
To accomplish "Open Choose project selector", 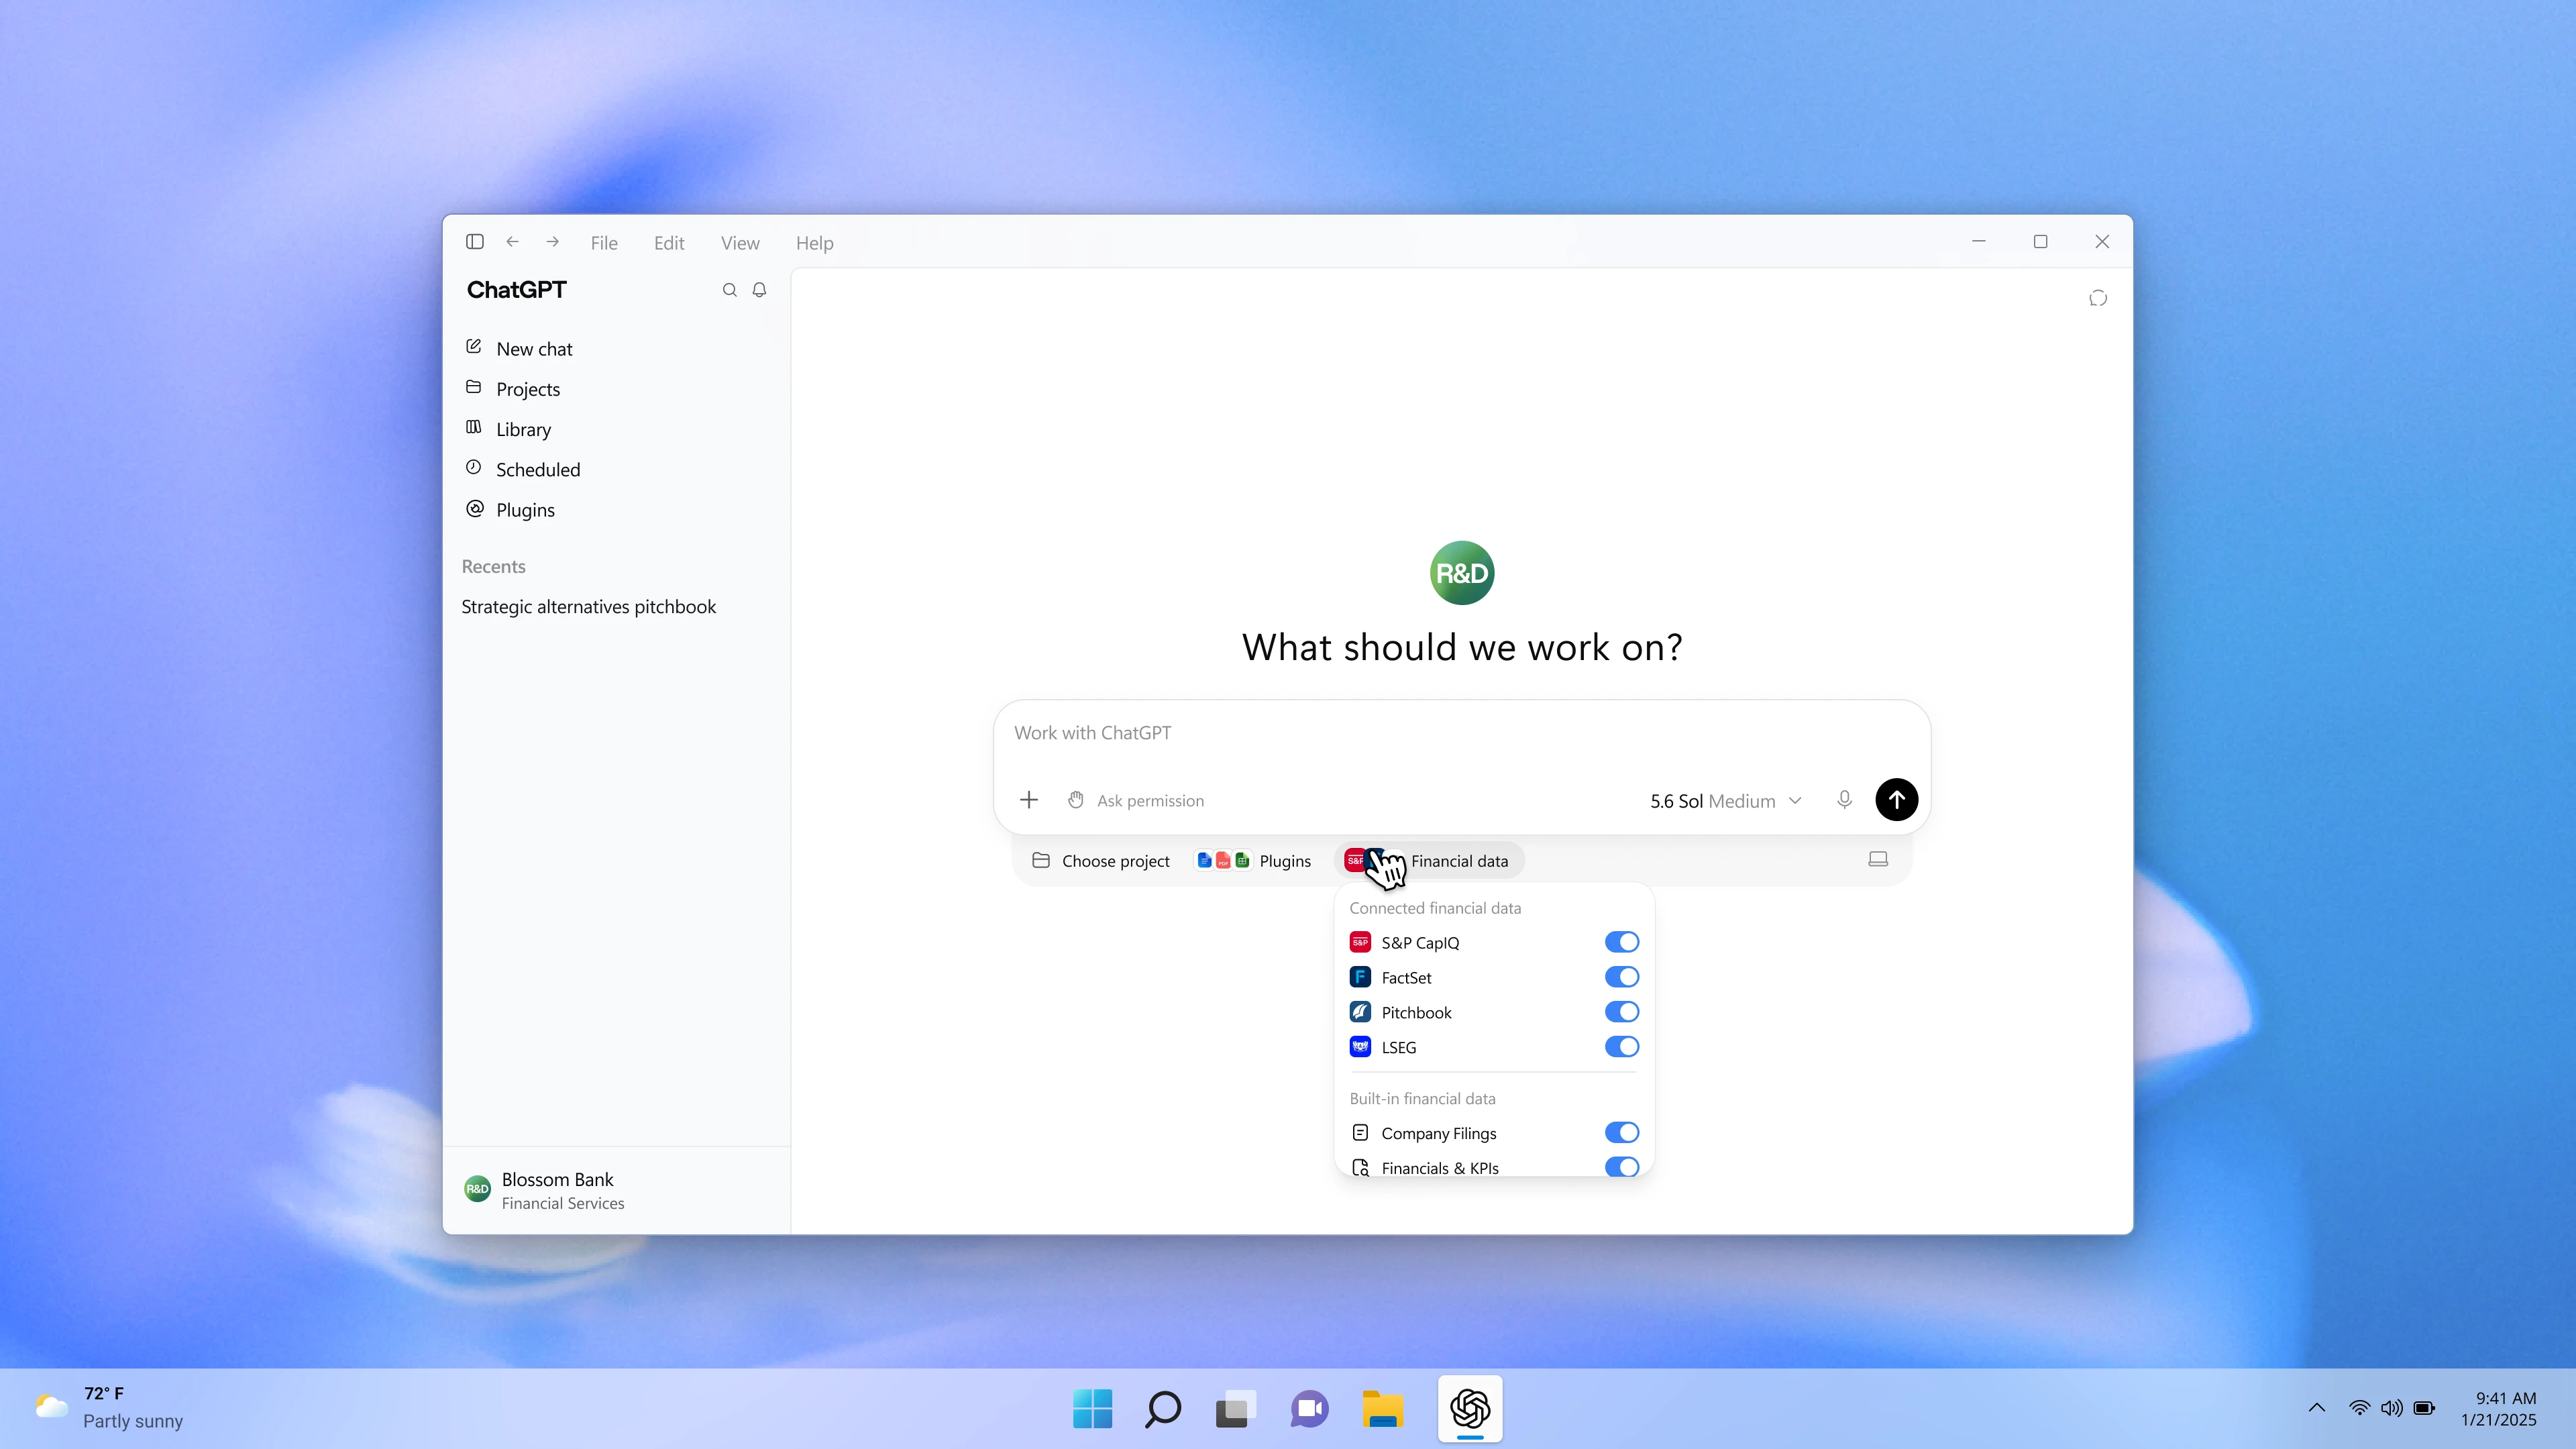I will (x=1100, y=861).
